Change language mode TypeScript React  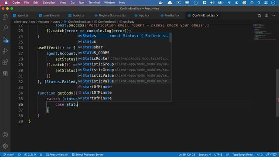243,154
